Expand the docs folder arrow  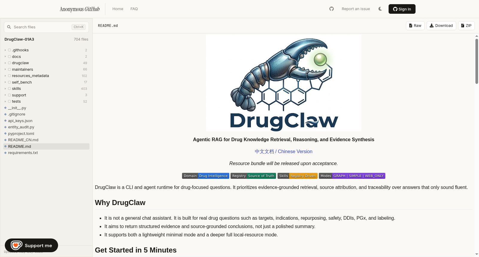coord(5,57)
